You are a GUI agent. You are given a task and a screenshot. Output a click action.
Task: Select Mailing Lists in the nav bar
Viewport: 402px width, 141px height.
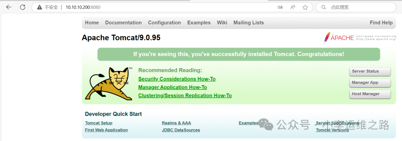pyautogui.click(x=248, y=23)
